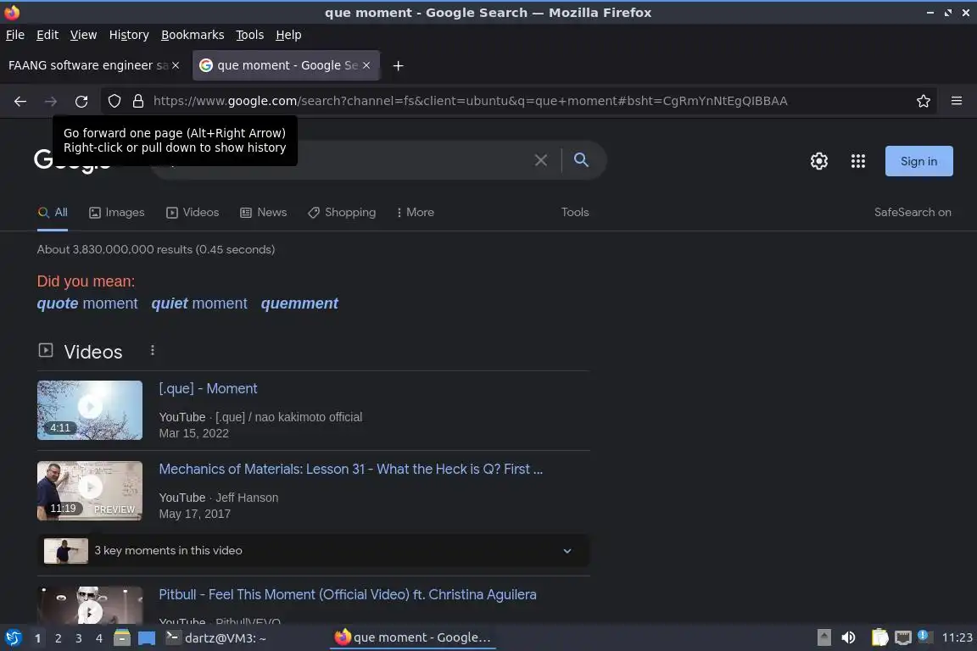Play the [.que] - Moment video thumbnail
977x651 pixels.
point(90,410)
